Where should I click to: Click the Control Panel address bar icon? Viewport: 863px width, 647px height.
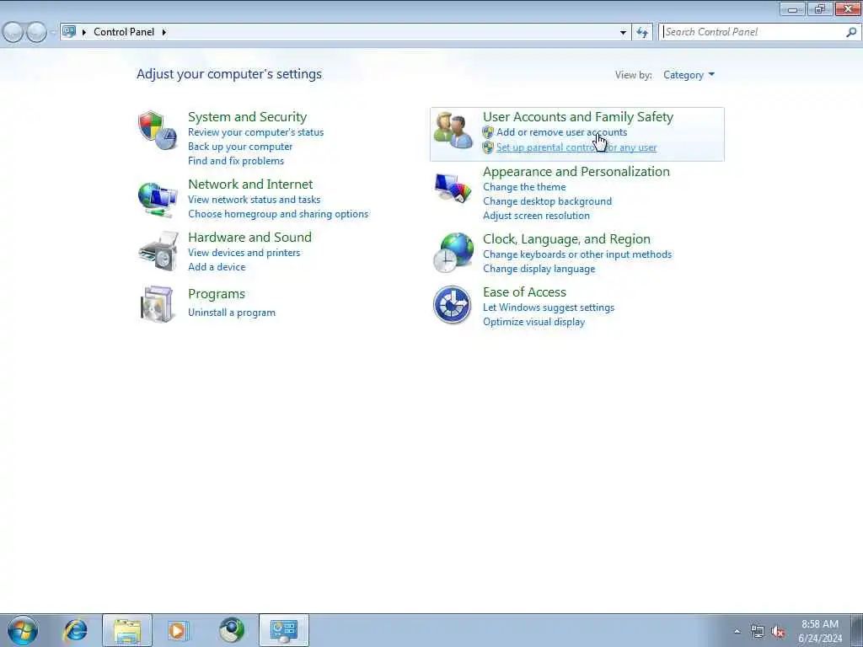[69, 31]
